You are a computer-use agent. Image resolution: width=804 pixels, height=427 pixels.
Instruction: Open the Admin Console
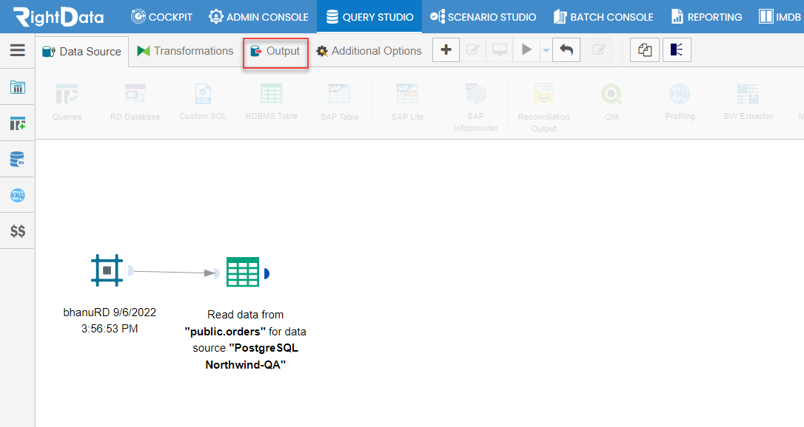258,17
